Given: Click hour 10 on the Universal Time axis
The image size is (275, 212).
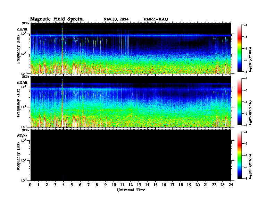Looking at the screenshot, I should (x=114, y=185).
